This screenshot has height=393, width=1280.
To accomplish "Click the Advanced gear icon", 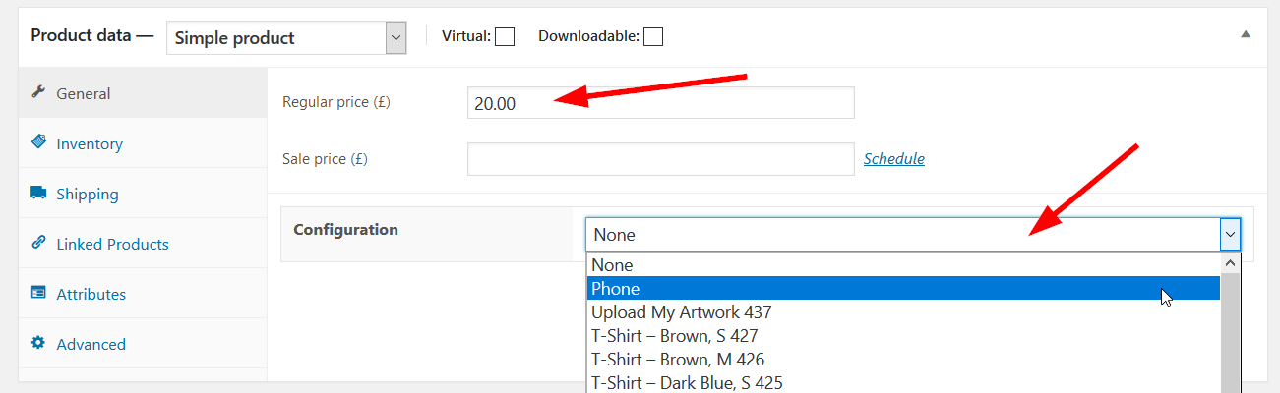I will pyautogui.click(x=38, y=343).
